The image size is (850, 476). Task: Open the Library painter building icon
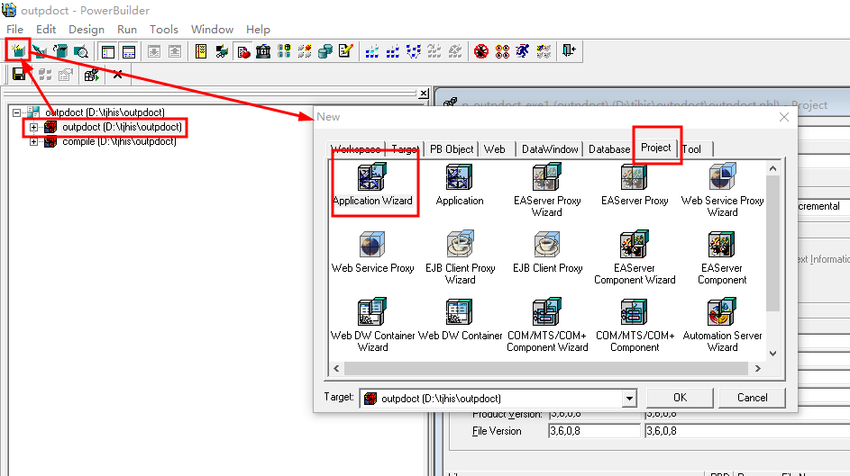point(263,51)
